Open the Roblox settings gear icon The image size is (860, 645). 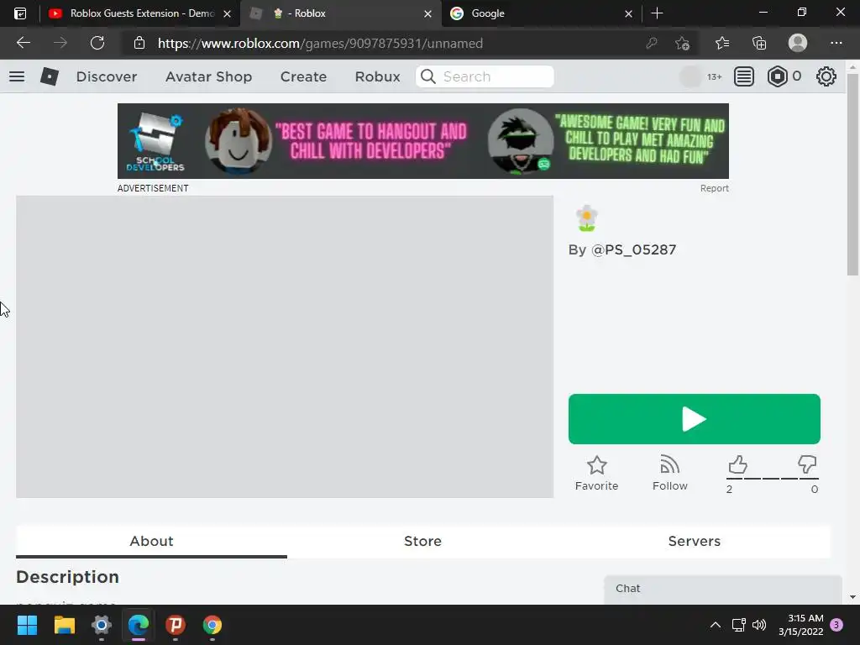pos(826,76)
